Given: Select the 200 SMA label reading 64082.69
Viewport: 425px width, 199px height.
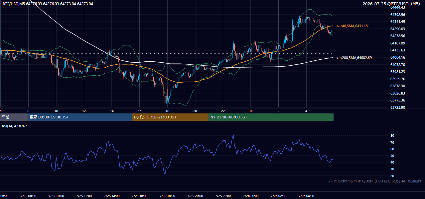Looking at the screenshot, I should 354,58.
